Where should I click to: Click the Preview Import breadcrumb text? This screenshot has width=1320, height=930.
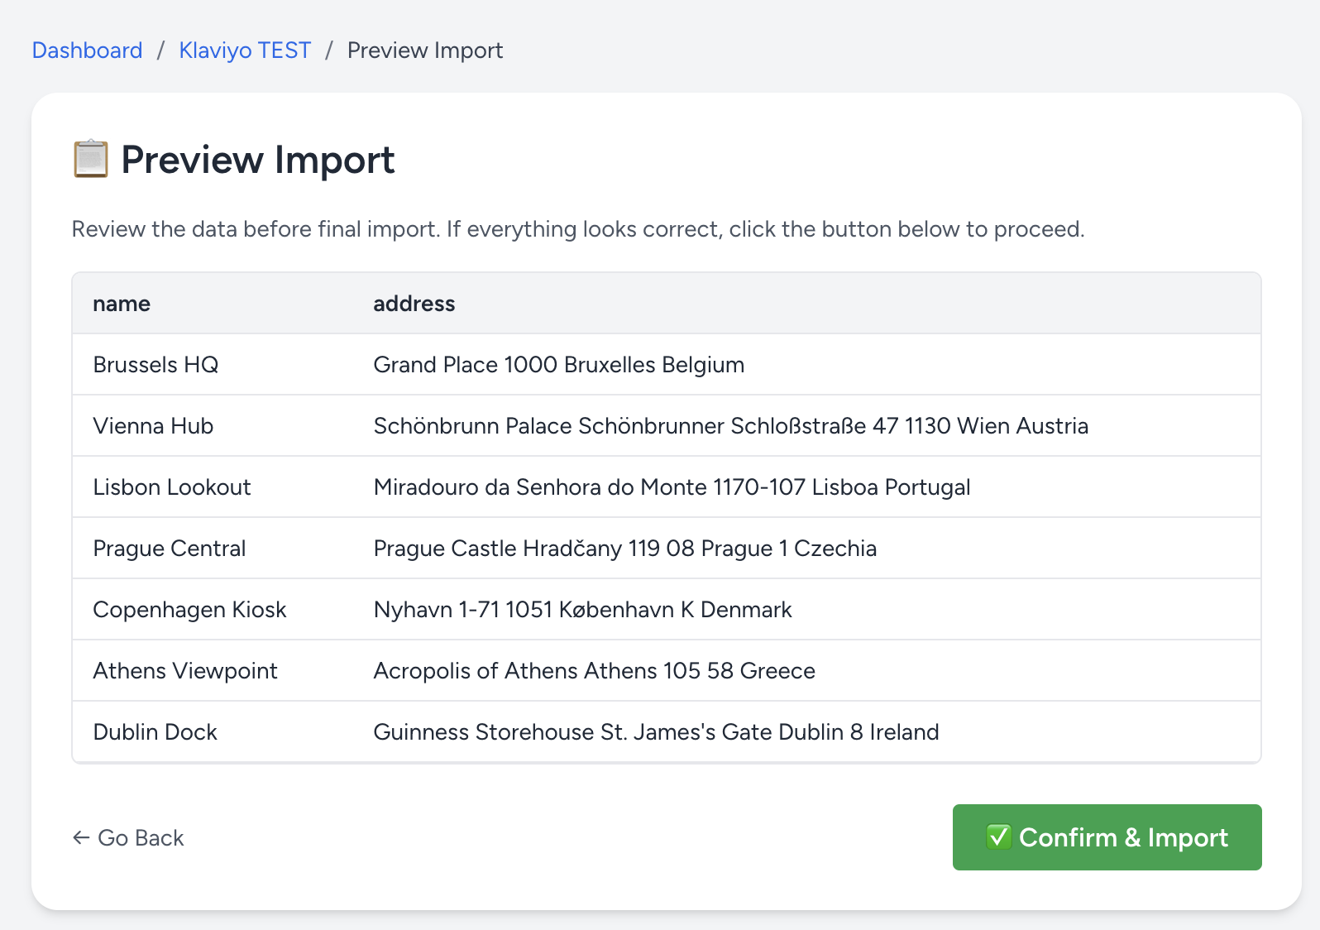[x=424, y=50]
